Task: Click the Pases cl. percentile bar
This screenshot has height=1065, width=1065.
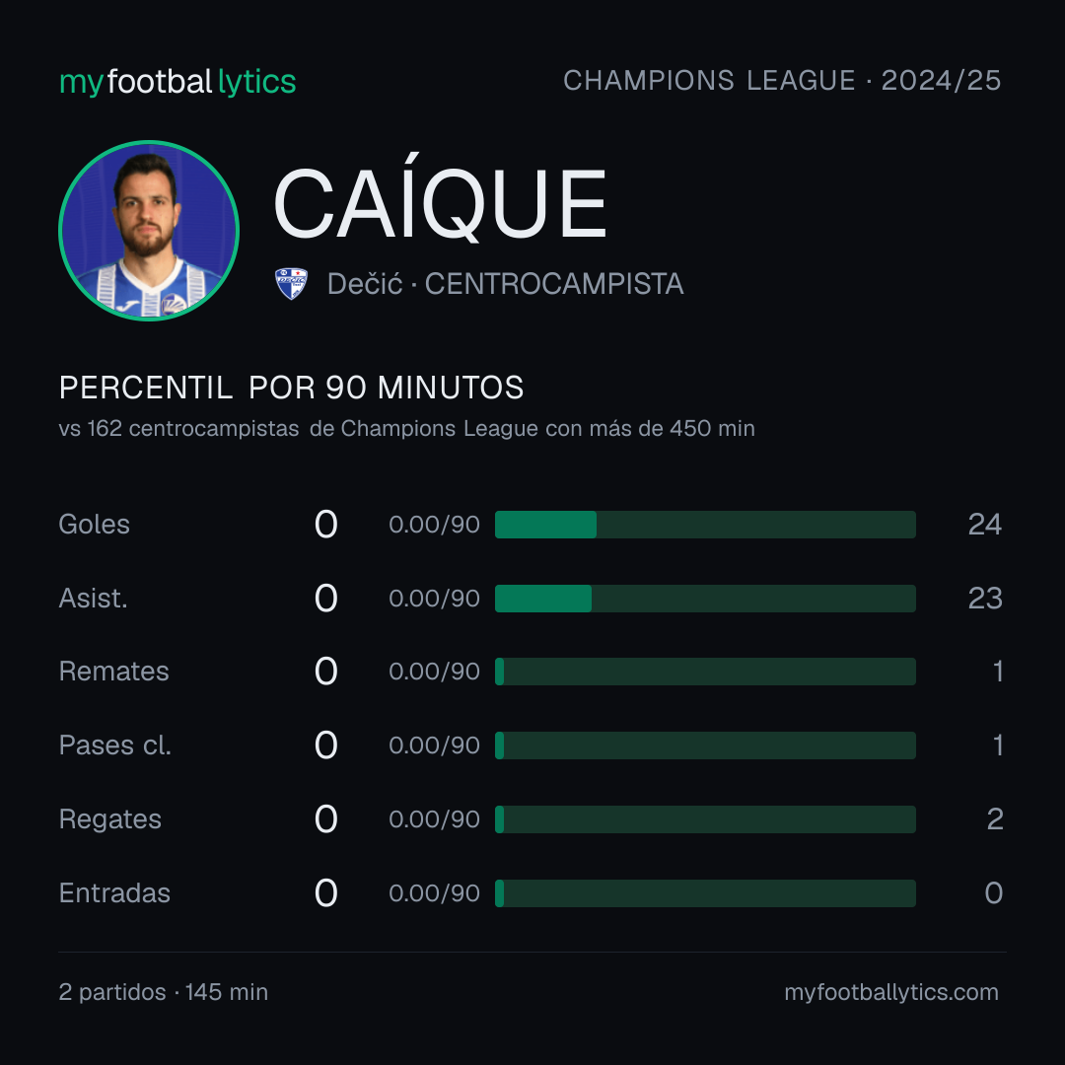Action: 705,745
